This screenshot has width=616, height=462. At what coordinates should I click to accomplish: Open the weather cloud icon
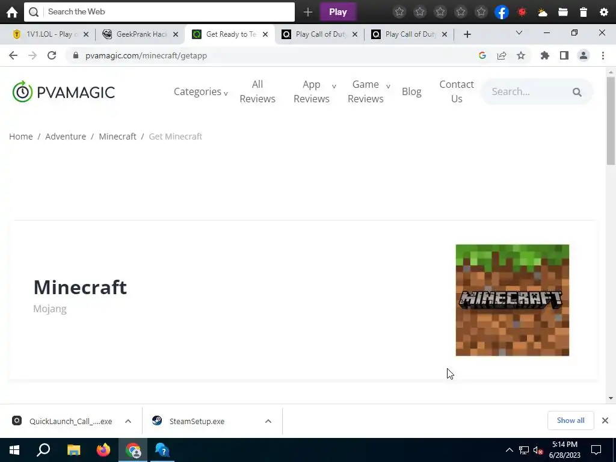[543, 12]
